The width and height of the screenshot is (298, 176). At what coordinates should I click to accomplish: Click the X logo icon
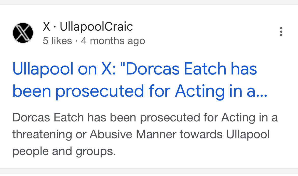[23, 33]
